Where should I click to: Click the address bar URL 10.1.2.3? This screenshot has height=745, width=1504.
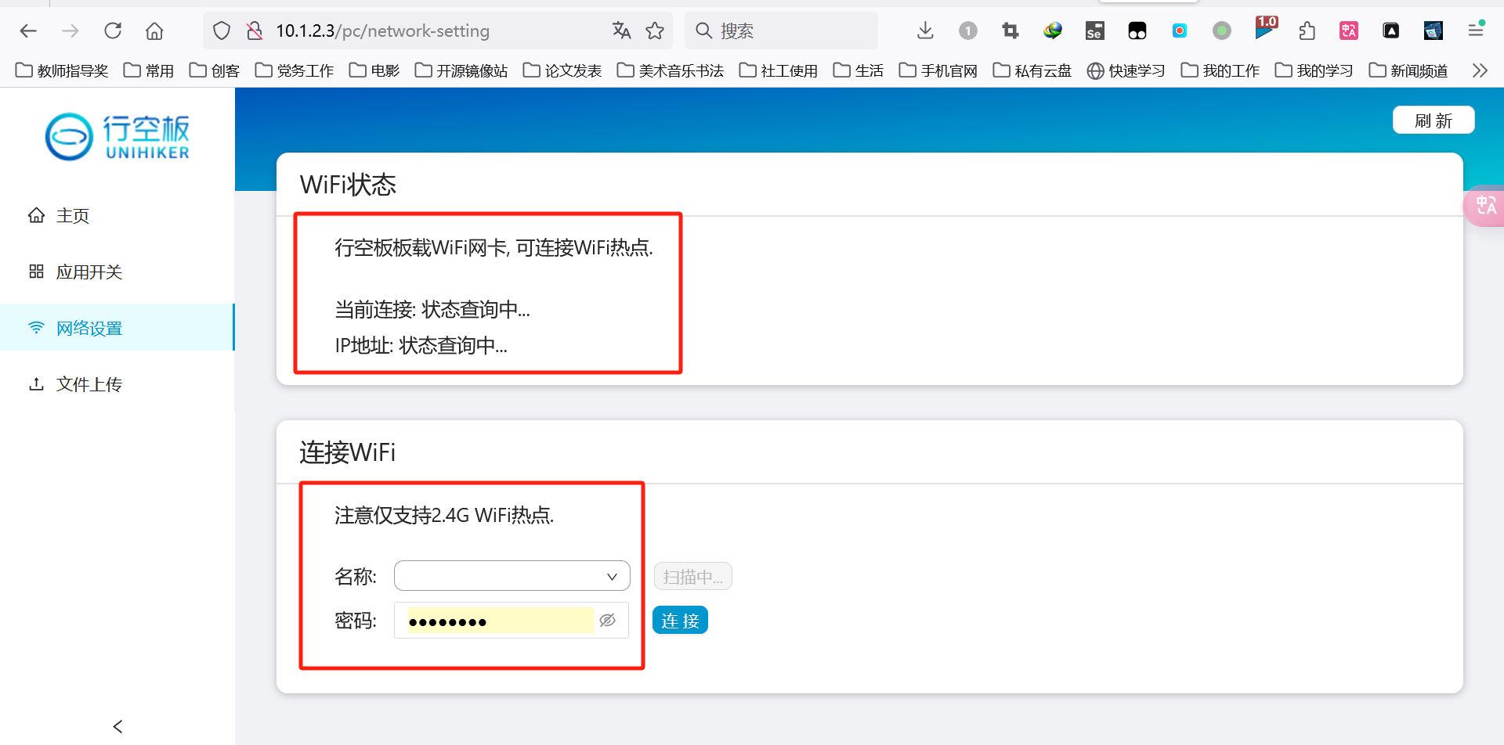pos(382,31)
